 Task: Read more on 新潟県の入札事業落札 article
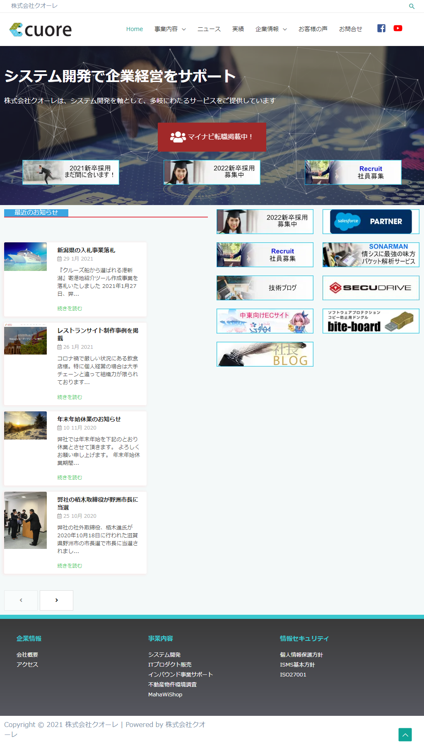tap(70, 309)
